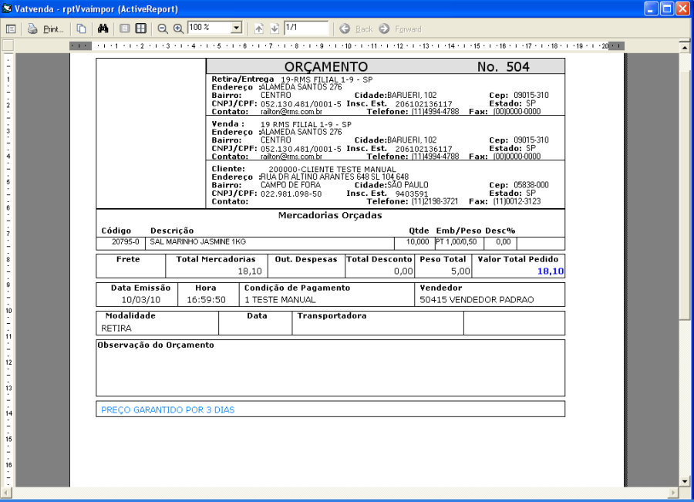
Task: Click the blue Valor Total Pedido 18,10
Action: pyautogui.click(x=551, y=271)
